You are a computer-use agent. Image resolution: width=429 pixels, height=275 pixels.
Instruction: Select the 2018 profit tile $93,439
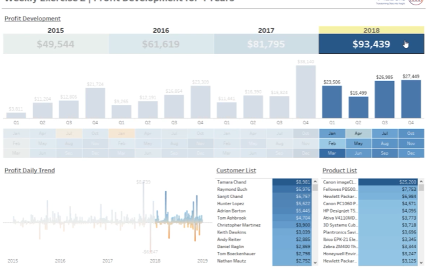(x=371, y=44)
